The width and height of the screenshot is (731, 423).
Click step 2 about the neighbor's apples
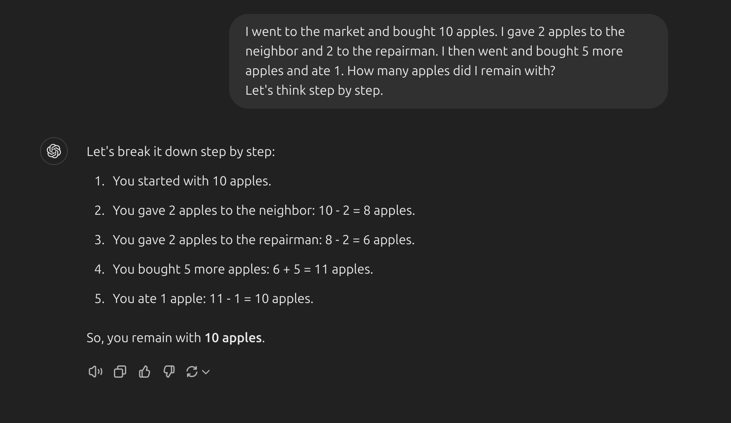264,210
